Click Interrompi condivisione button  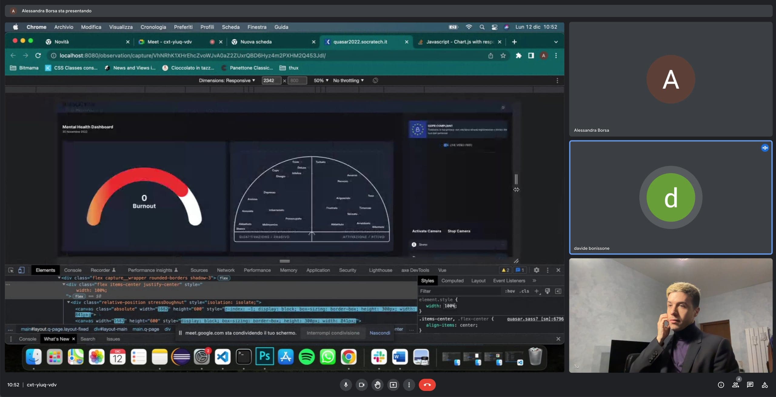333,333
